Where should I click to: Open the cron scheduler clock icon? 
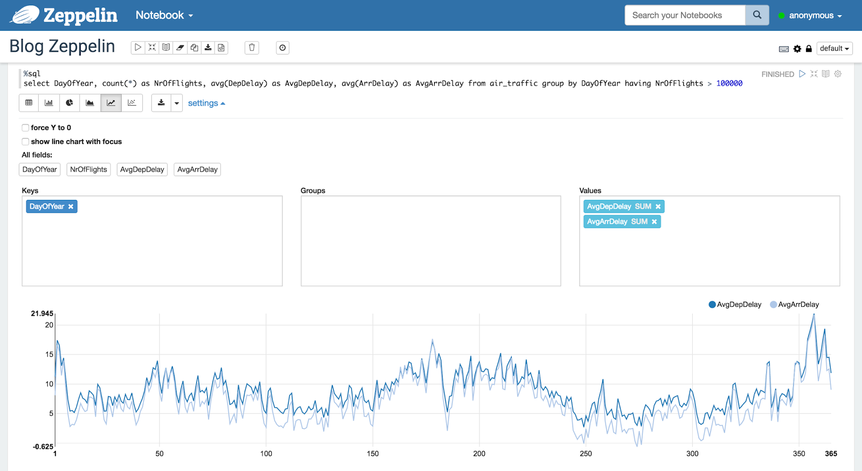[x=282, y=47]
